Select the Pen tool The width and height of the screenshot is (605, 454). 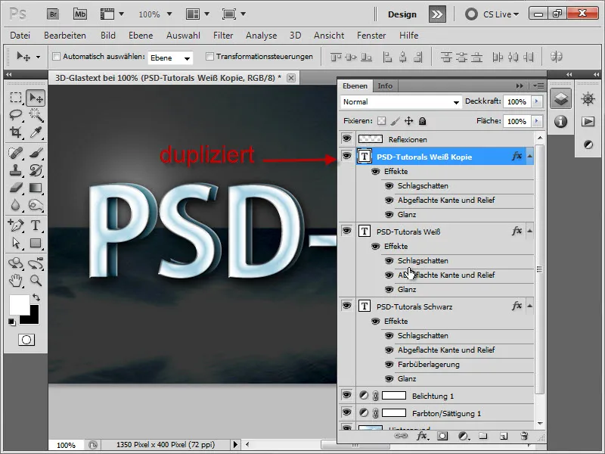click(15, 225)
